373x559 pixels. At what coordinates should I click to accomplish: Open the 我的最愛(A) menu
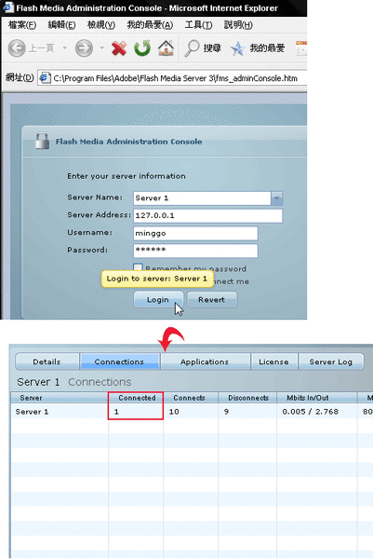[x=150, y=25]
